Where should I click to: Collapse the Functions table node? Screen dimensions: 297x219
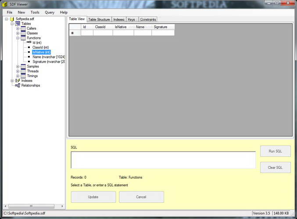click(18, 38)
